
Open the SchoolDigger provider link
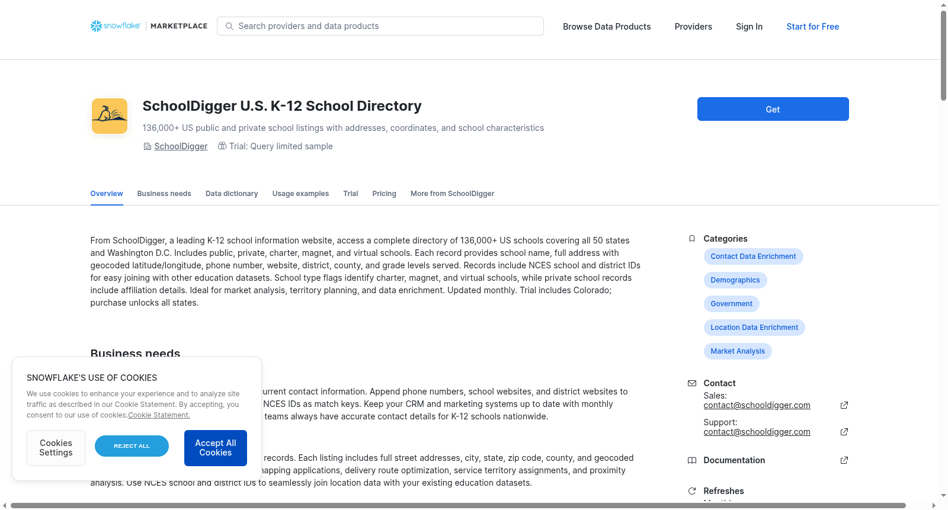click(181, 146)
